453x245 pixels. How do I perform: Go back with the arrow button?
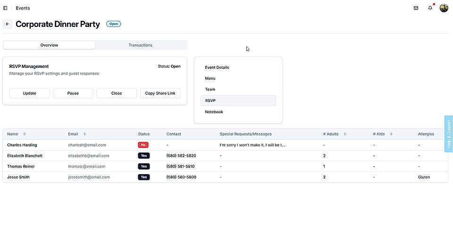tap(8, 24)
